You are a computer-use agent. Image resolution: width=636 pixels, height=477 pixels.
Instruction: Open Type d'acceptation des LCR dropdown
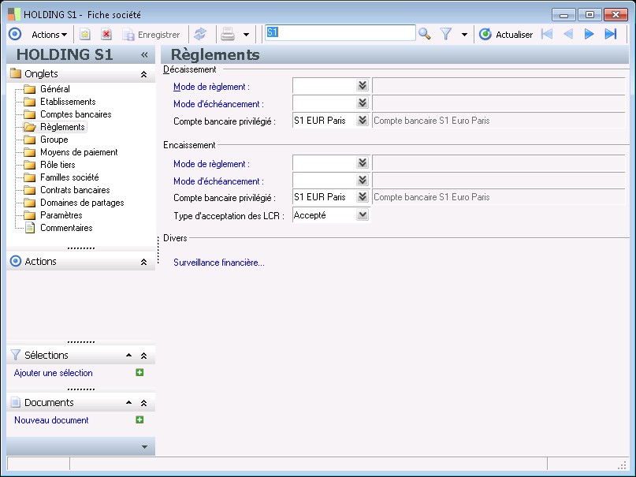click(363, 214)
